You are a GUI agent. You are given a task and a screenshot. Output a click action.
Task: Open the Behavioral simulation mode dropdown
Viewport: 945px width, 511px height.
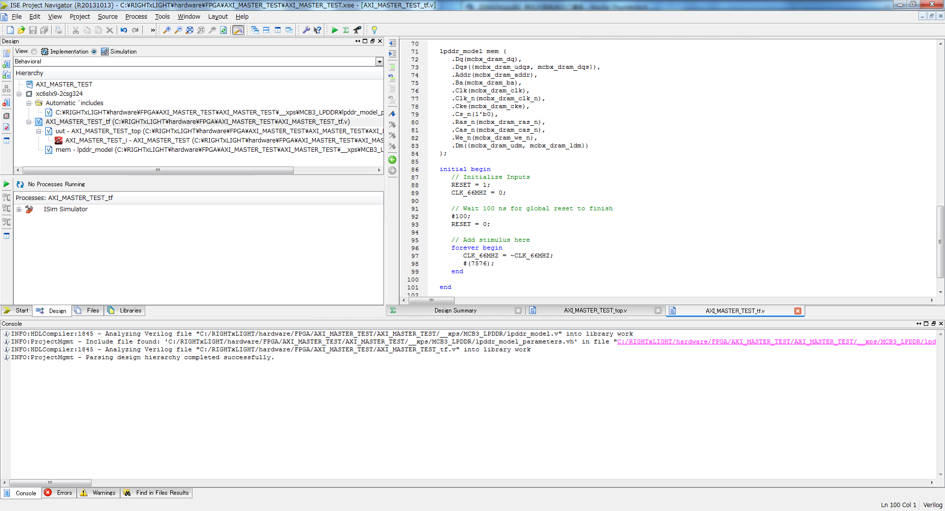click(x=379, y=61)
